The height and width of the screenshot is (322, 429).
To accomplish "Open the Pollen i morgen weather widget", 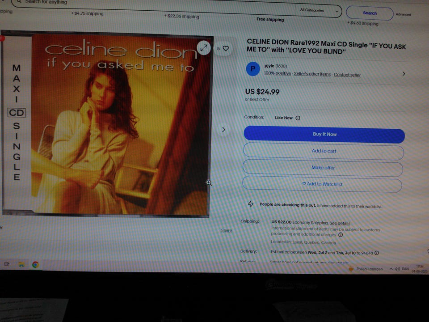I will pos(366,269).
